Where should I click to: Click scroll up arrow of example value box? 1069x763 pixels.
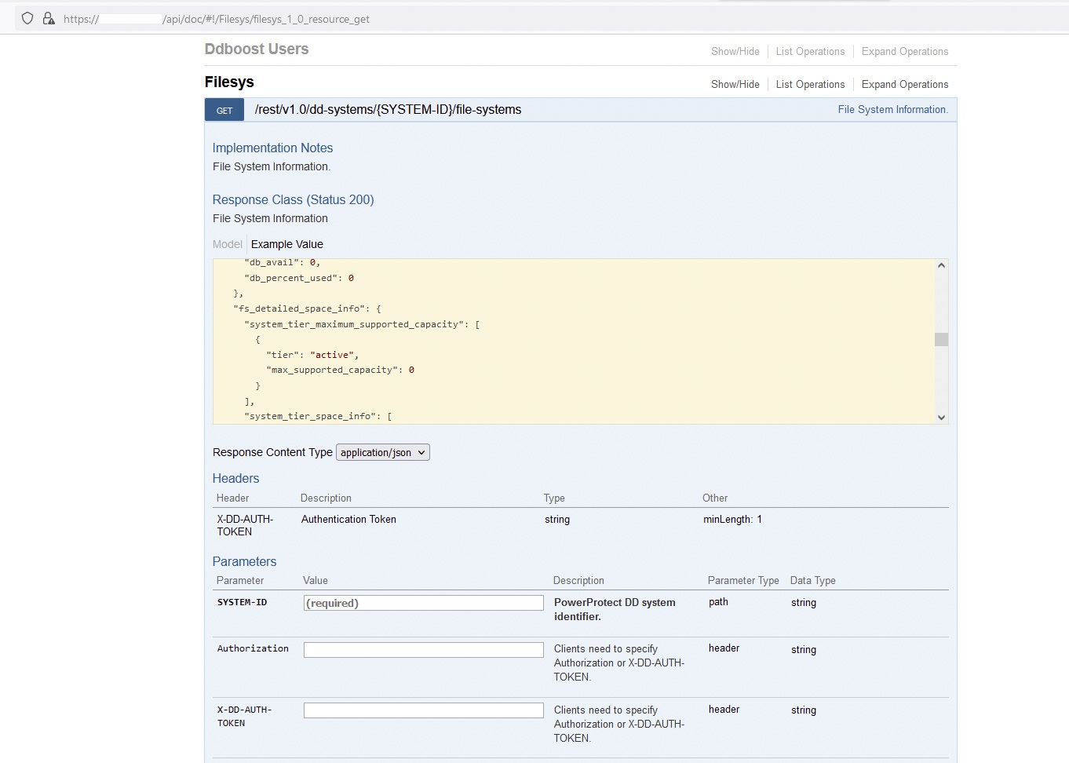tap(941, 265)
